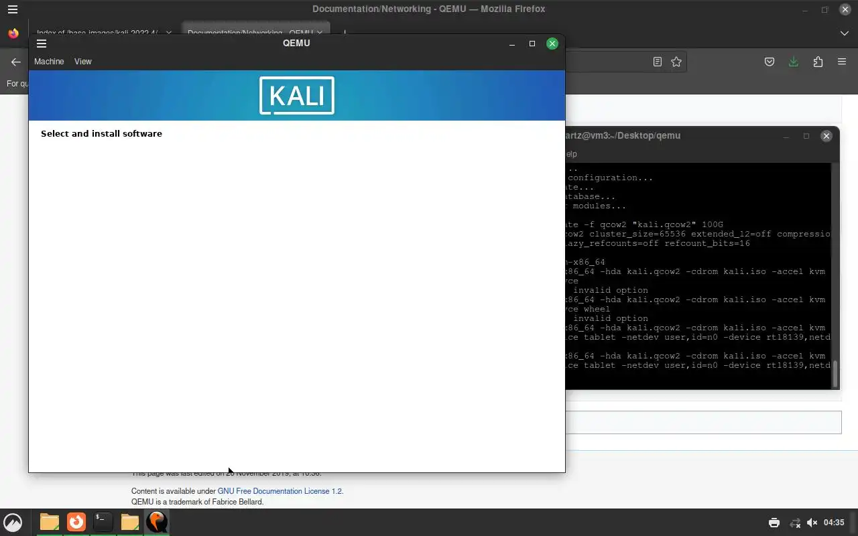
Task: Open the printer tray icon
Action: [774, 523]
